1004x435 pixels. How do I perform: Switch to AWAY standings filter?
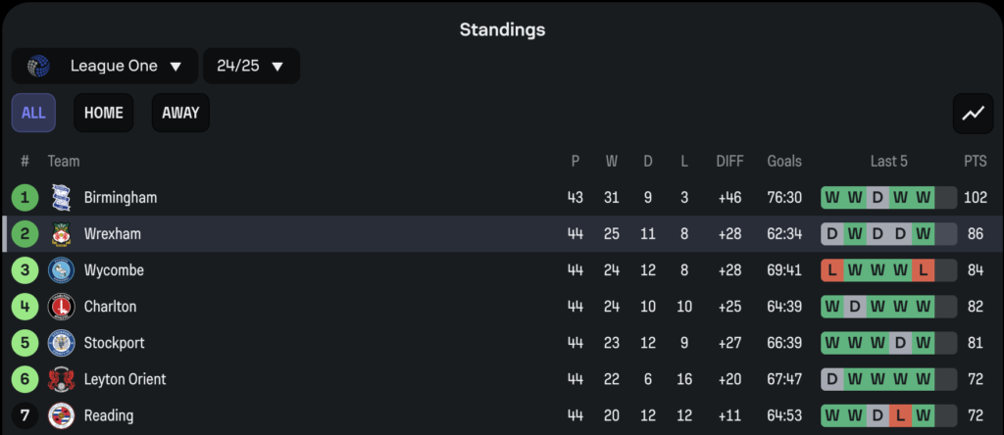pos(180,114)
